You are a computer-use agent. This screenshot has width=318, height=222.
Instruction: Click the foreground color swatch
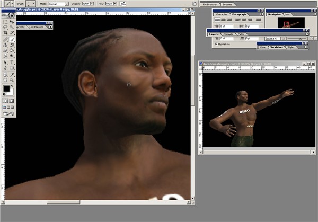(x=6, y=88)
